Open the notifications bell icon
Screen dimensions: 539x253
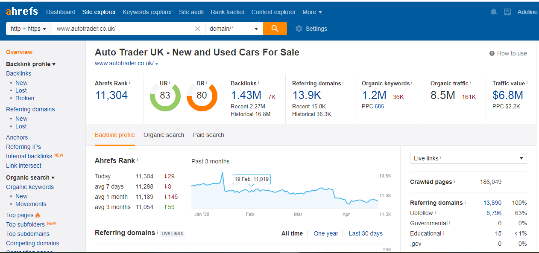494,12
